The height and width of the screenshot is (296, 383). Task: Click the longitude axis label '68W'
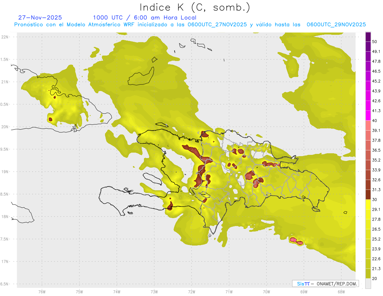[x=341, y=292]
